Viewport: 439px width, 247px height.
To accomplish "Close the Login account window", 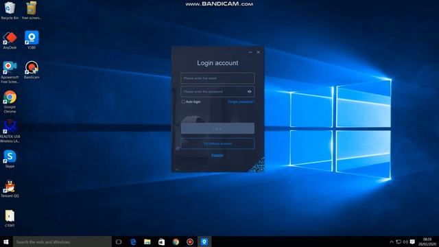I will tap(259, 52).
